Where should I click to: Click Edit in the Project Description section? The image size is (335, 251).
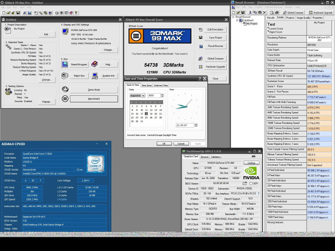(x=47, y=34)
